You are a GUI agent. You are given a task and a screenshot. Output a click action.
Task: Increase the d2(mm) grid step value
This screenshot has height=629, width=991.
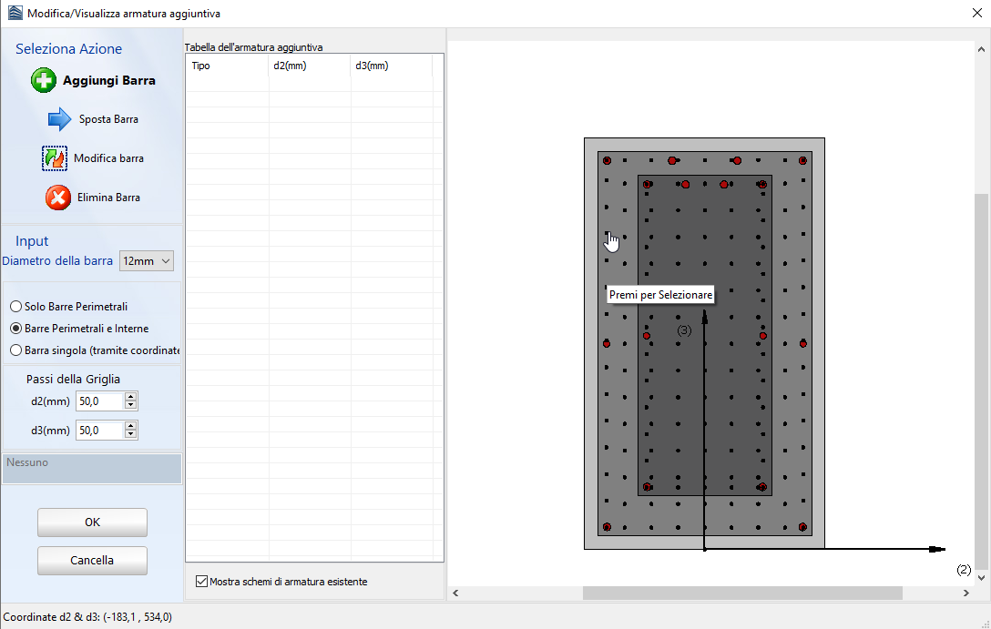click(131, 397)
